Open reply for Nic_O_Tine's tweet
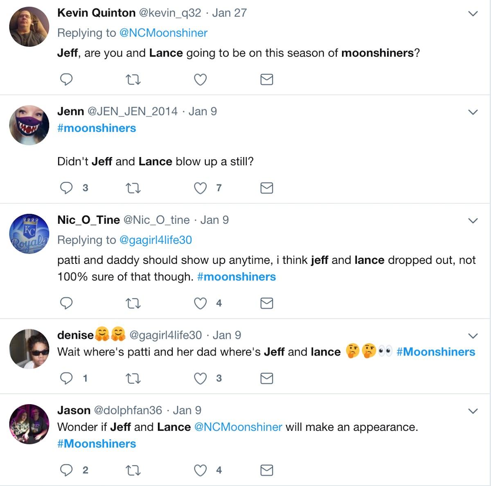Screen dimensions: 491x486 [x=67, y=303]
